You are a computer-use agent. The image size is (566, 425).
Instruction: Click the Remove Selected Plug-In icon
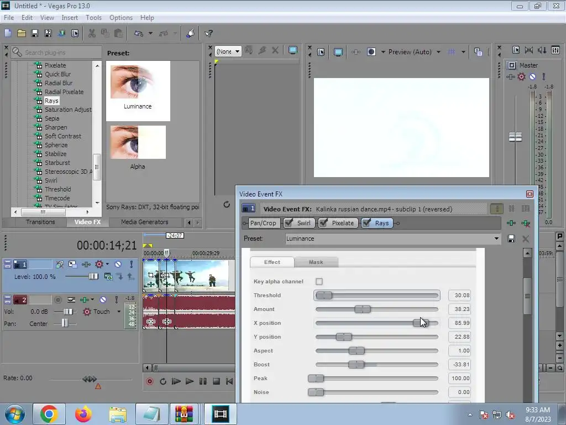point(526,223)
